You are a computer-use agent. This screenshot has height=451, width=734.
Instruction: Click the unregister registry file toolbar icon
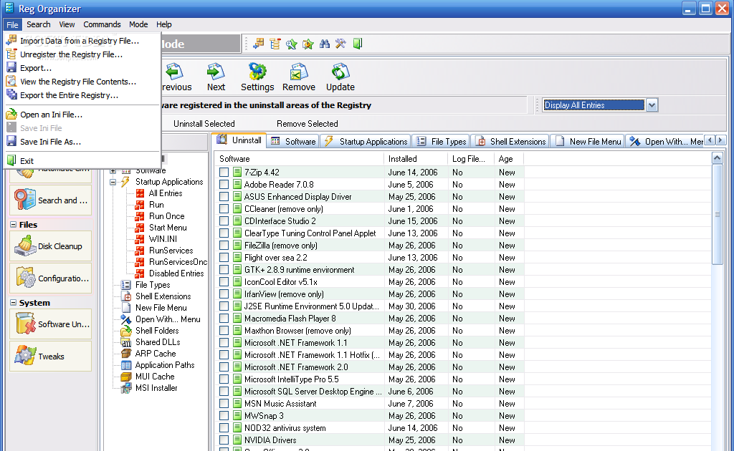click(x=275, y=44)
